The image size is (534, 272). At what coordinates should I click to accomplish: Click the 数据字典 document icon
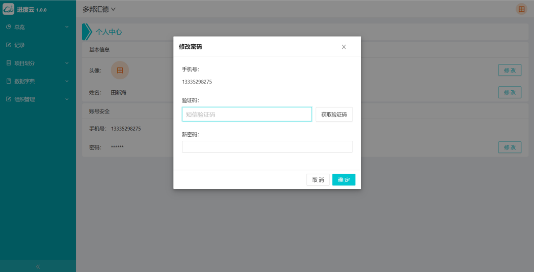8,81
